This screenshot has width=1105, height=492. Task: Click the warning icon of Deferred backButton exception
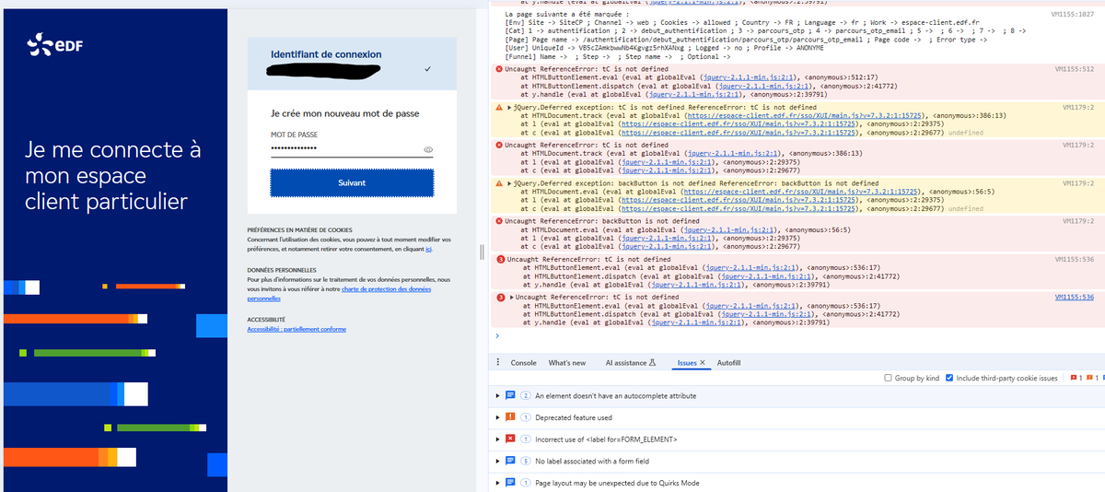coord(499,183)
